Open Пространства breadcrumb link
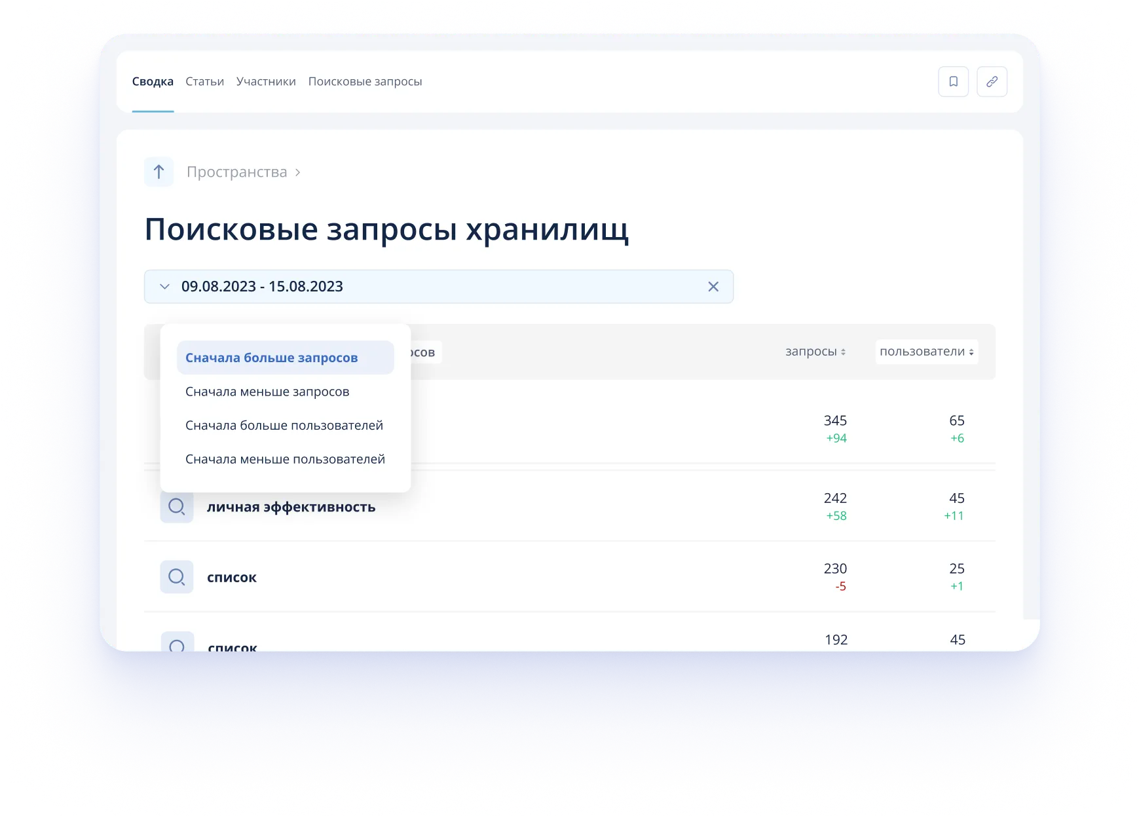1139x816 pixels. 236,172
